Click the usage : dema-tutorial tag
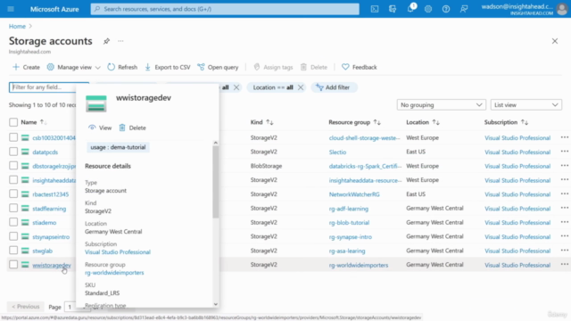 coord(118,147)
